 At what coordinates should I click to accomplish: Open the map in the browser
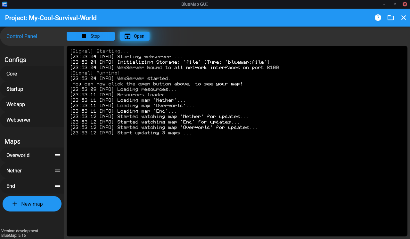click(135, 36)
